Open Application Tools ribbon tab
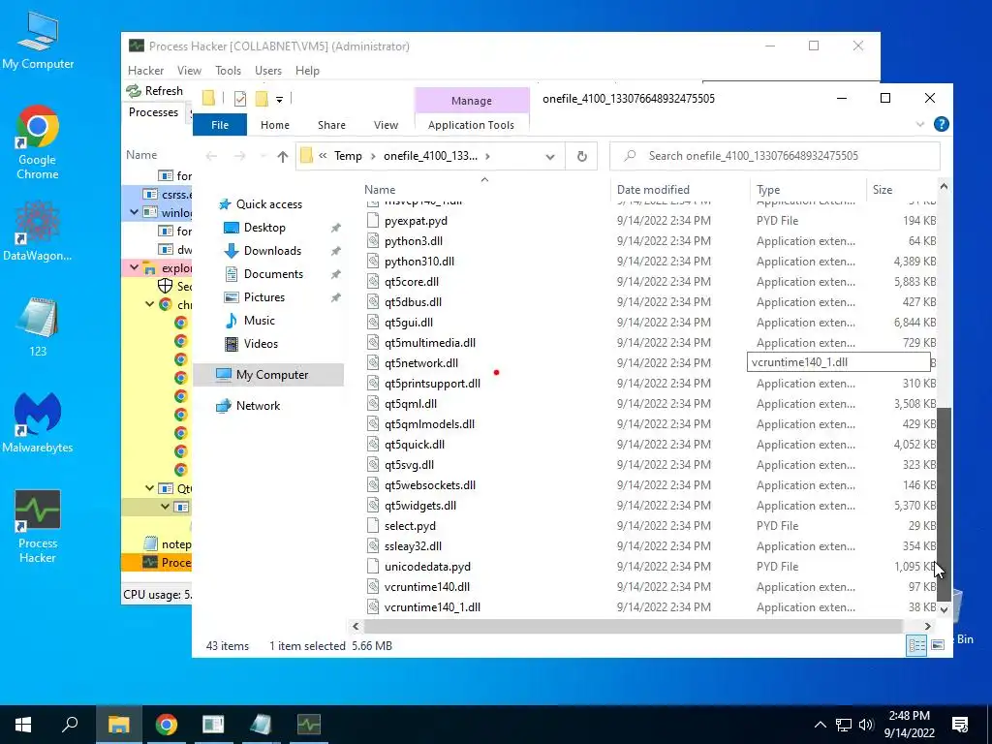This screenshot has width=992, height=744. pyautogui.click(x=471, y=125)
